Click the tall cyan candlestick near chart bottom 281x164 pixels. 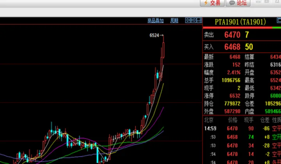(97, 155)
